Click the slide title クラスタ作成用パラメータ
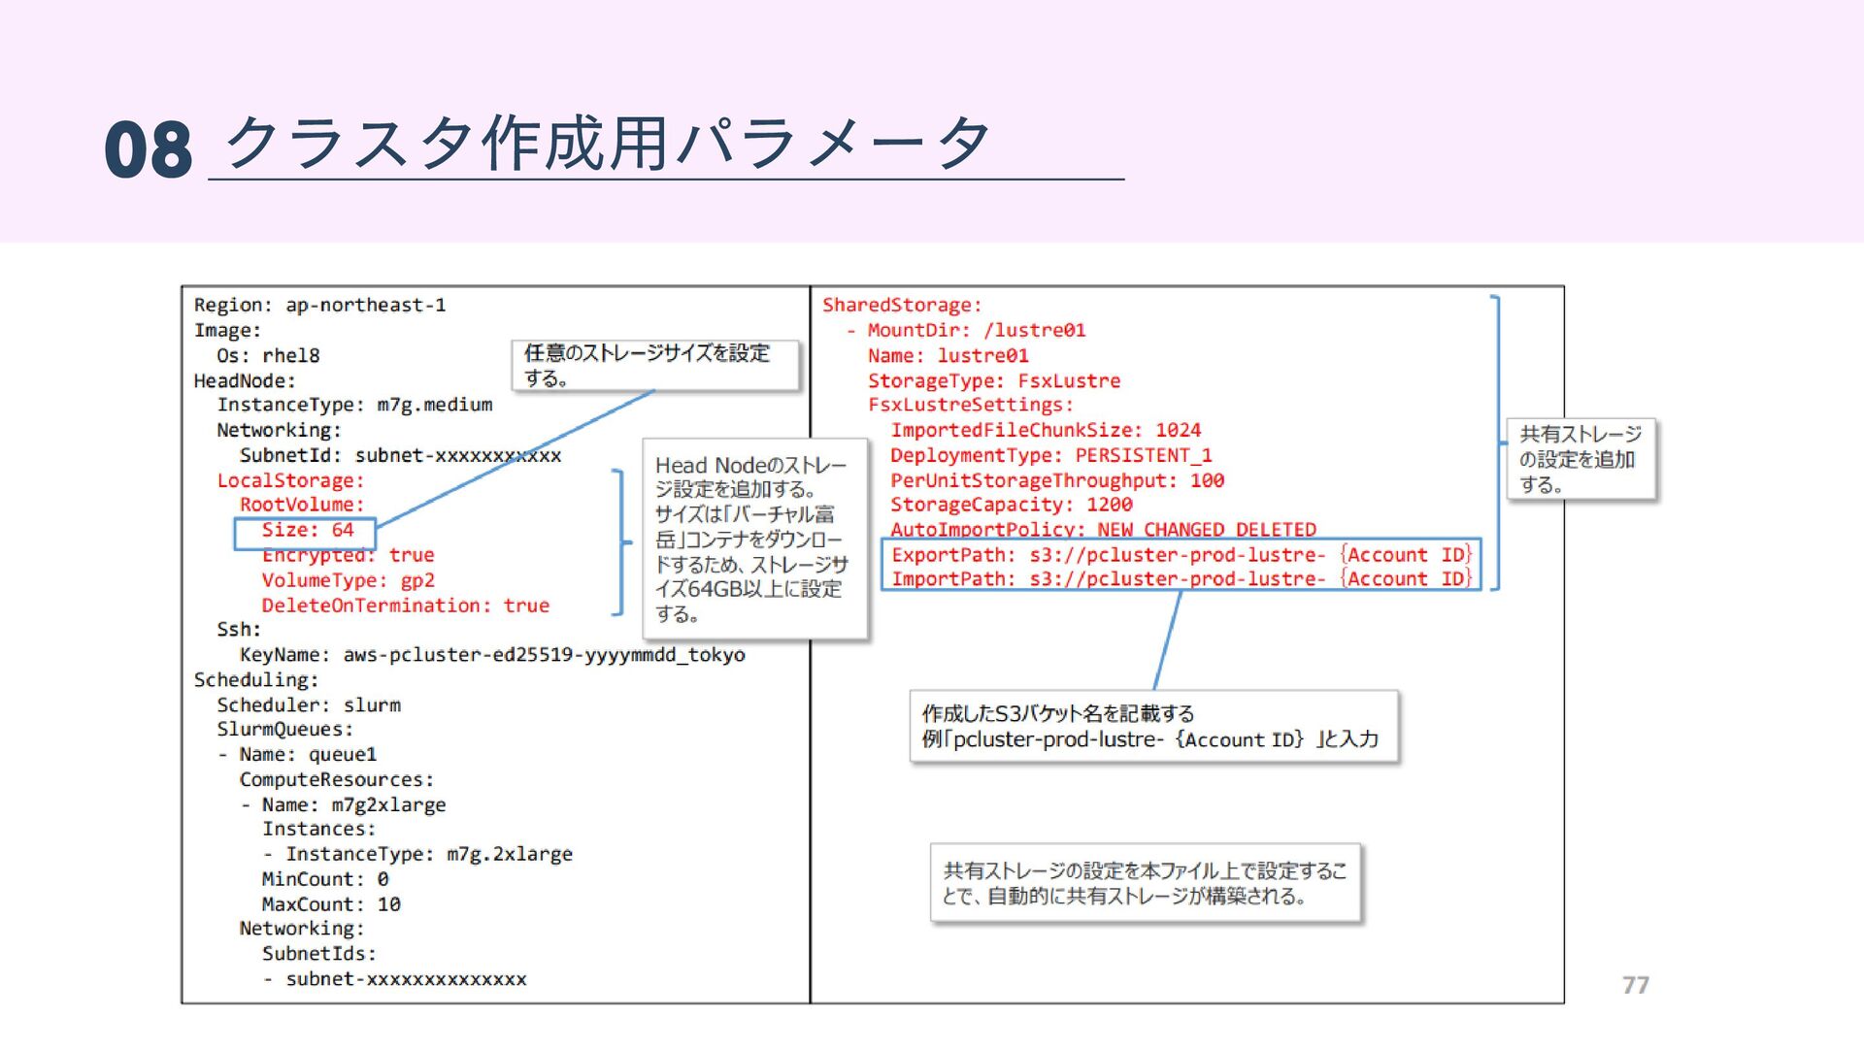Image resolution: width=1864 pixels, height=1048 pixels. pyautogui.click(x=607, y=144)
